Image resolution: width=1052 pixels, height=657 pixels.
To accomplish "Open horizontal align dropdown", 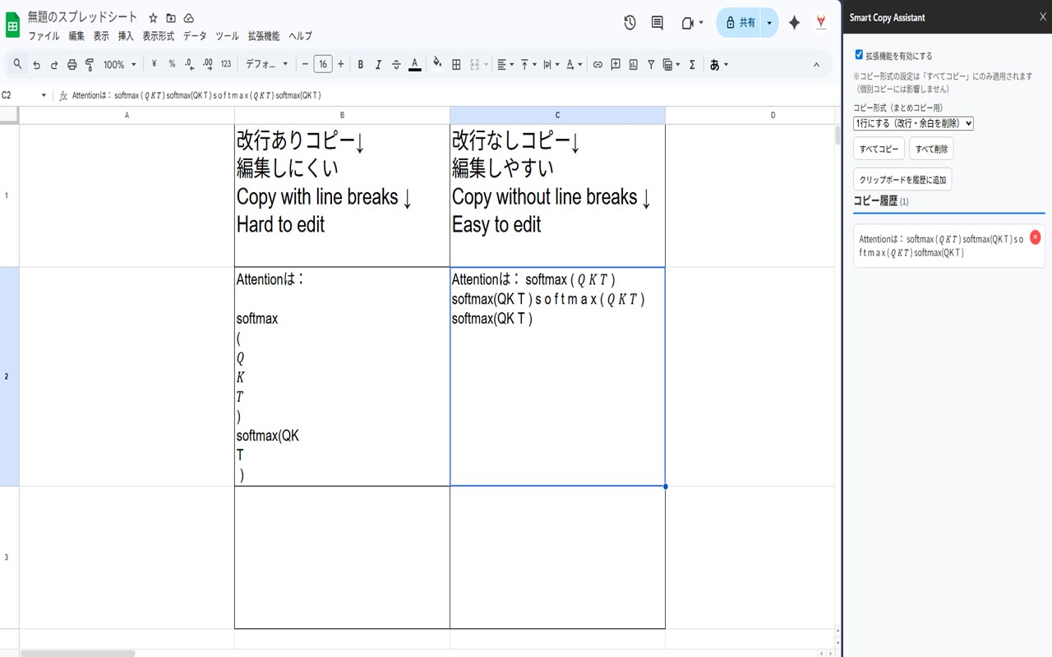I will 505,64.
